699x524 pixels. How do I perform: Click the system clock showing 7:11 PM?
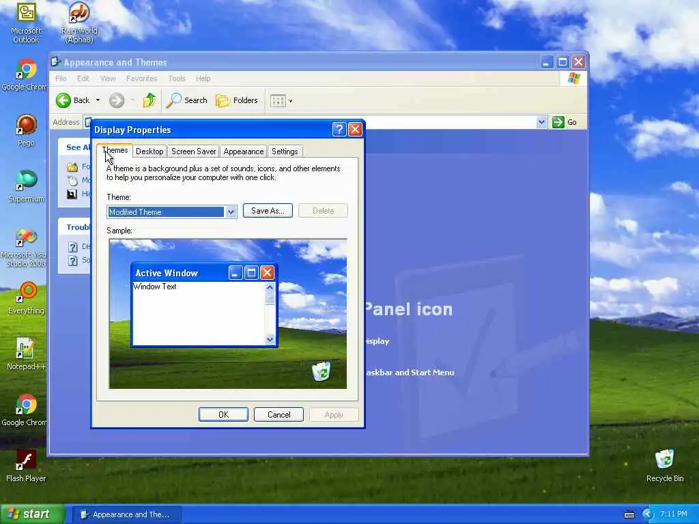pyautogui.click(x=674, y=514)
